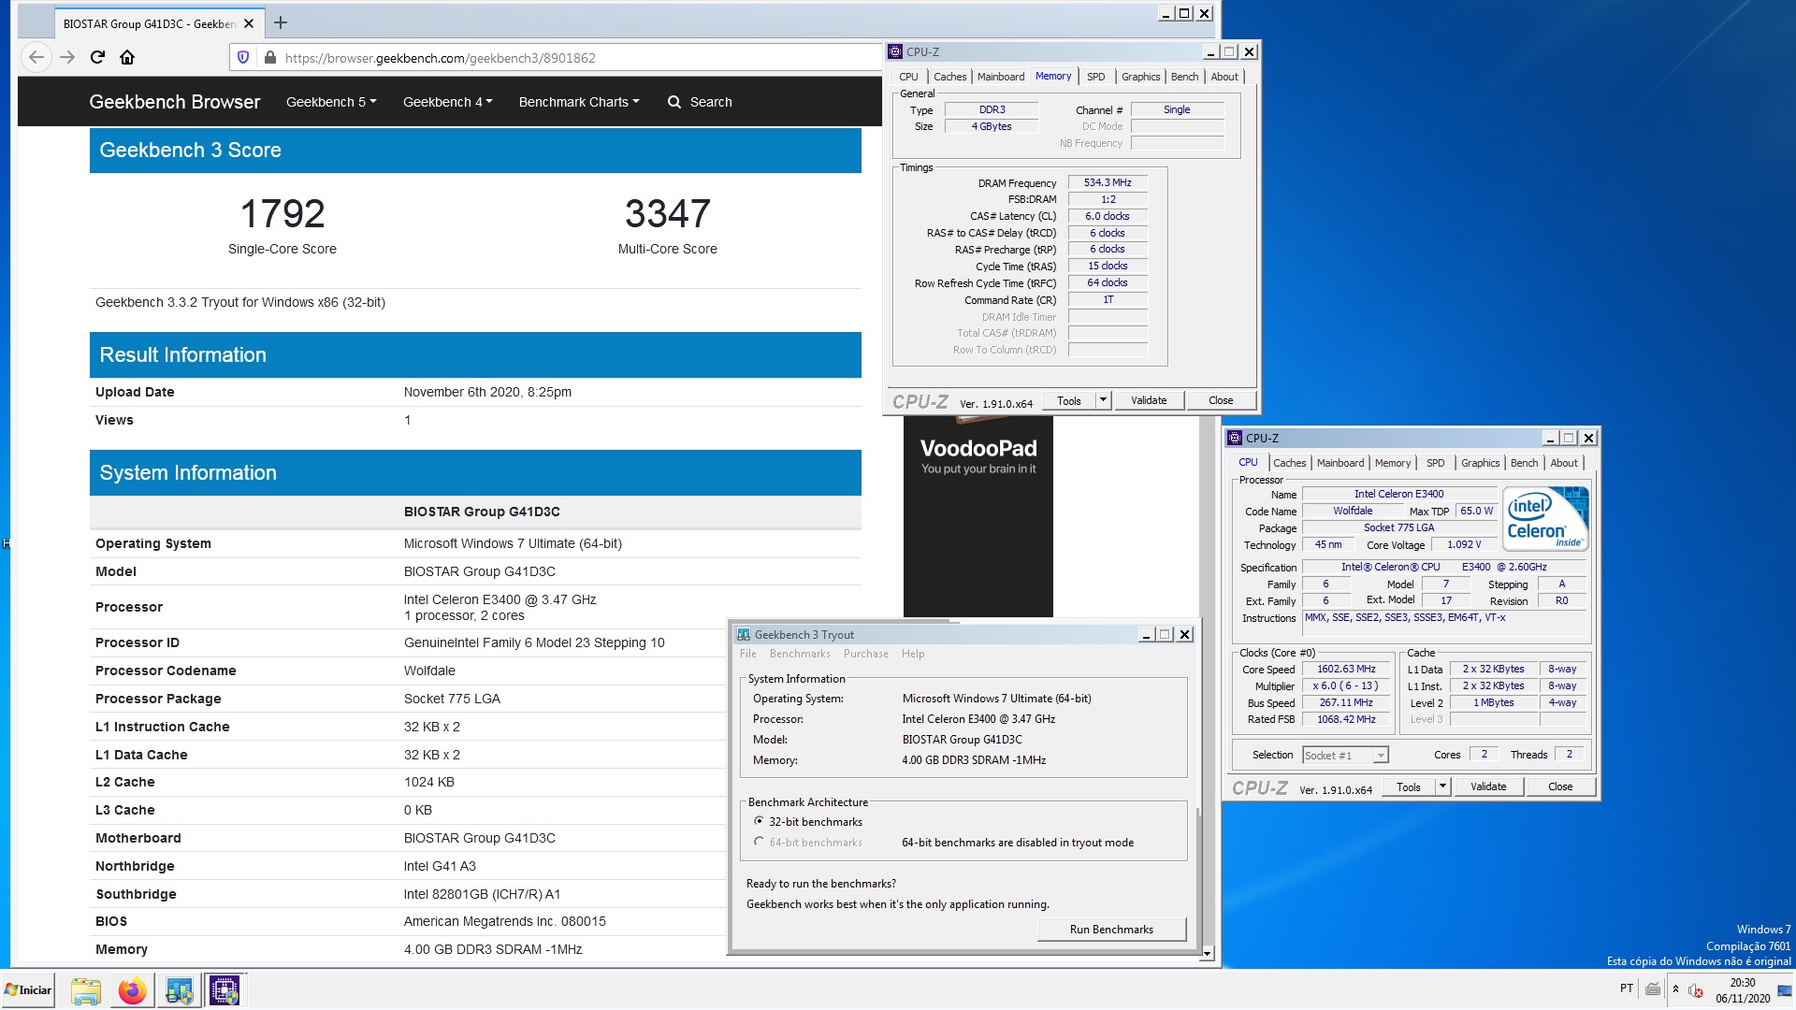Click the padlock site security icon
This screenshot has height=1010, width=1796.
[x=270, y=57]
